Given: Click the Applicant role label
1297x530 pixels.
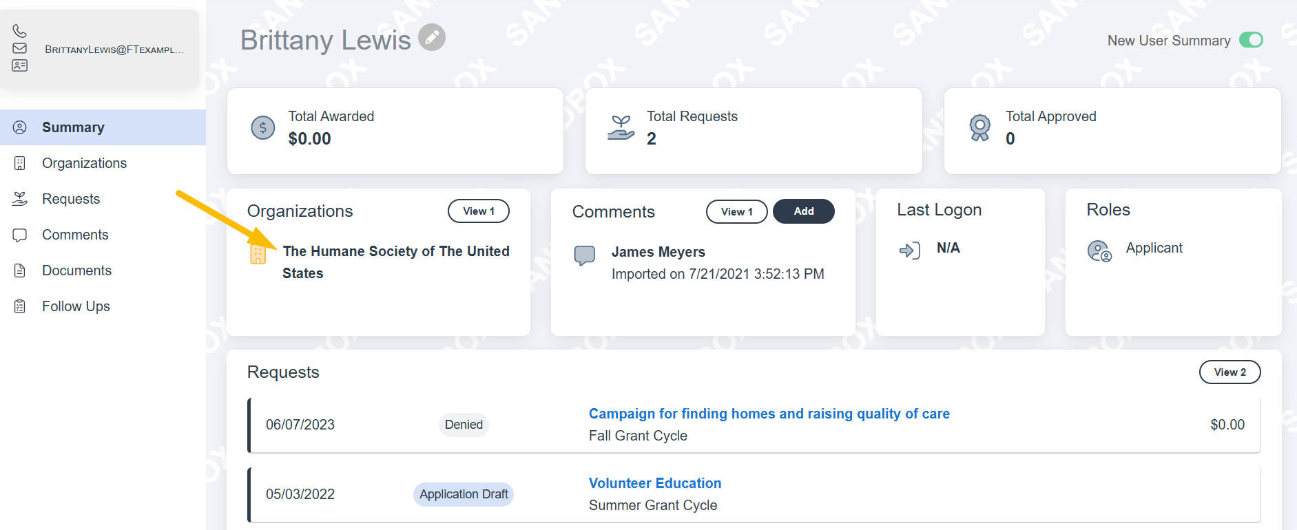Looking at the screenshot, I should [1154, 248].
